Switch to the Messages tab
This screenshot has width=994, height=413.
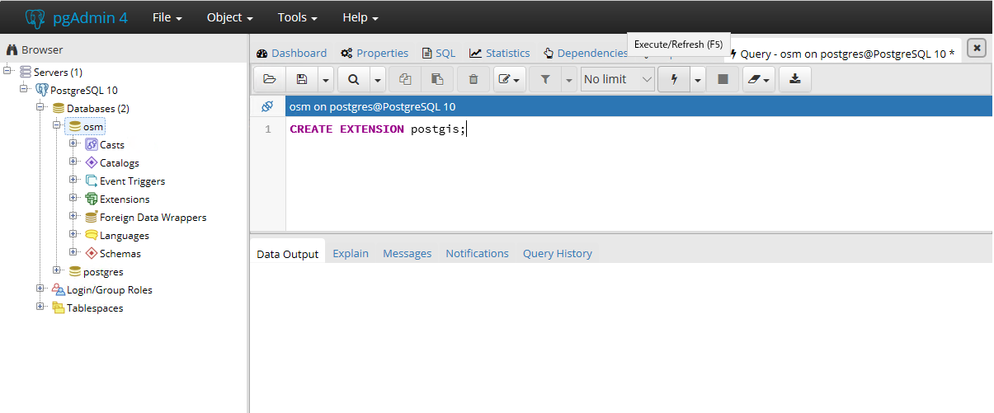[x=407, y=253]
